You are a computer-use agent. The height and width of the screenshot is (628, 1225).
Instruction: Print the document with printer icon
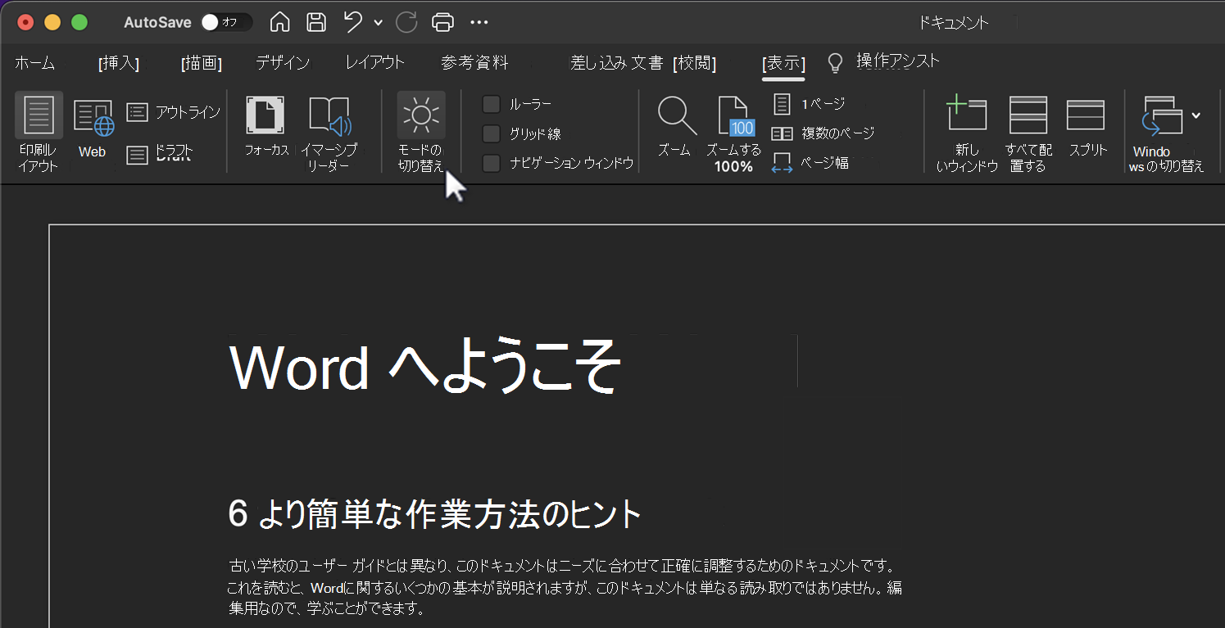point(443,23)
